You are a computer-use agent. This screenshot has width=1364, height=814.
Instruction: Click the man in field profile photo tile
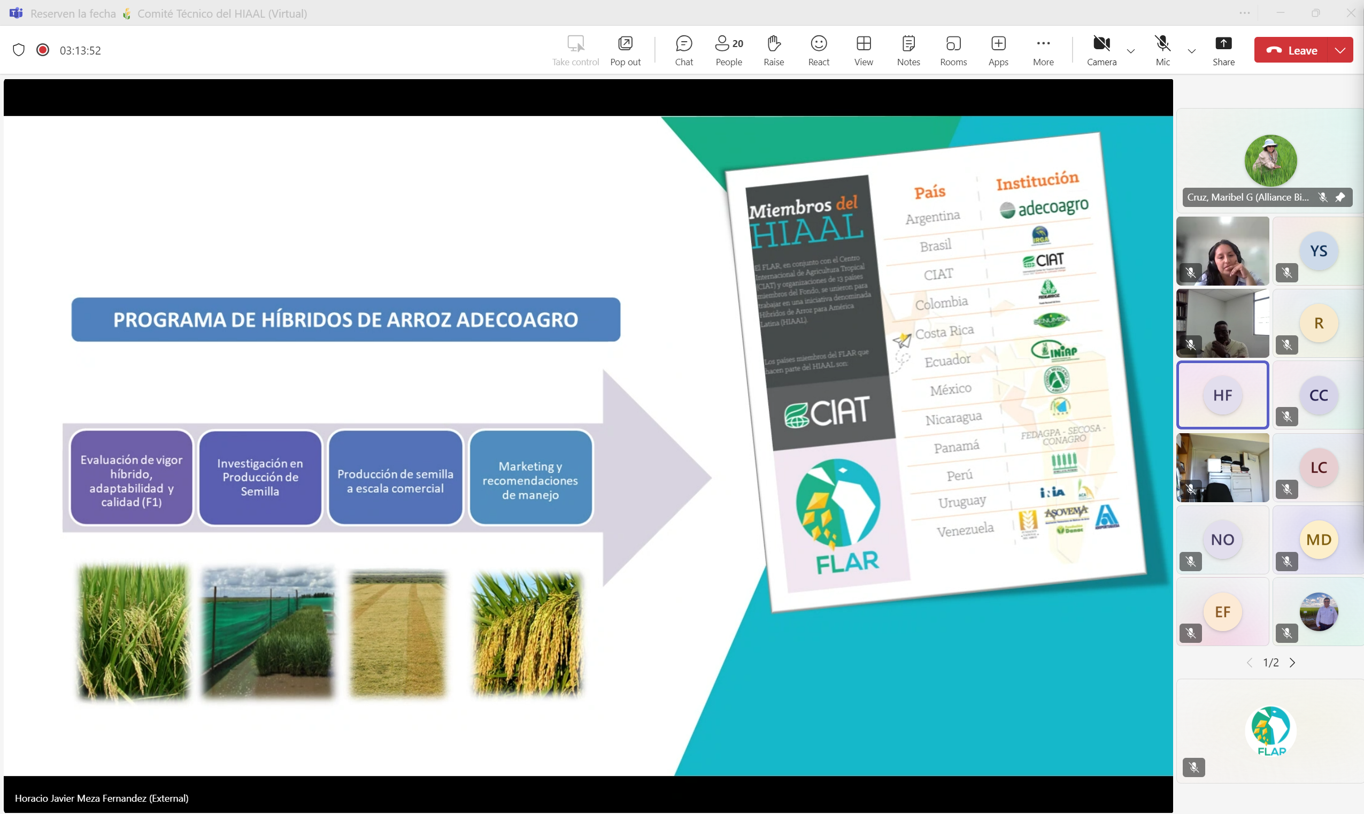point(1318,612)
